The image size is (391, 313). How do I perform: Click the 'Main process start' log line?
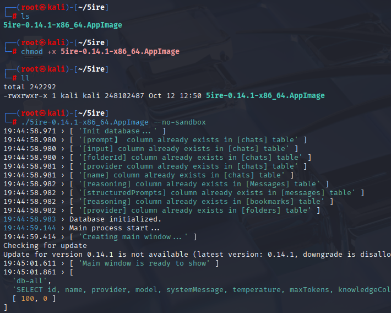[x=114, y=228]
